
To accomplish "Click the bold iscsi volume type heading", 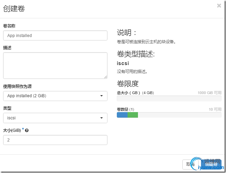I will (x=123, y=63).
